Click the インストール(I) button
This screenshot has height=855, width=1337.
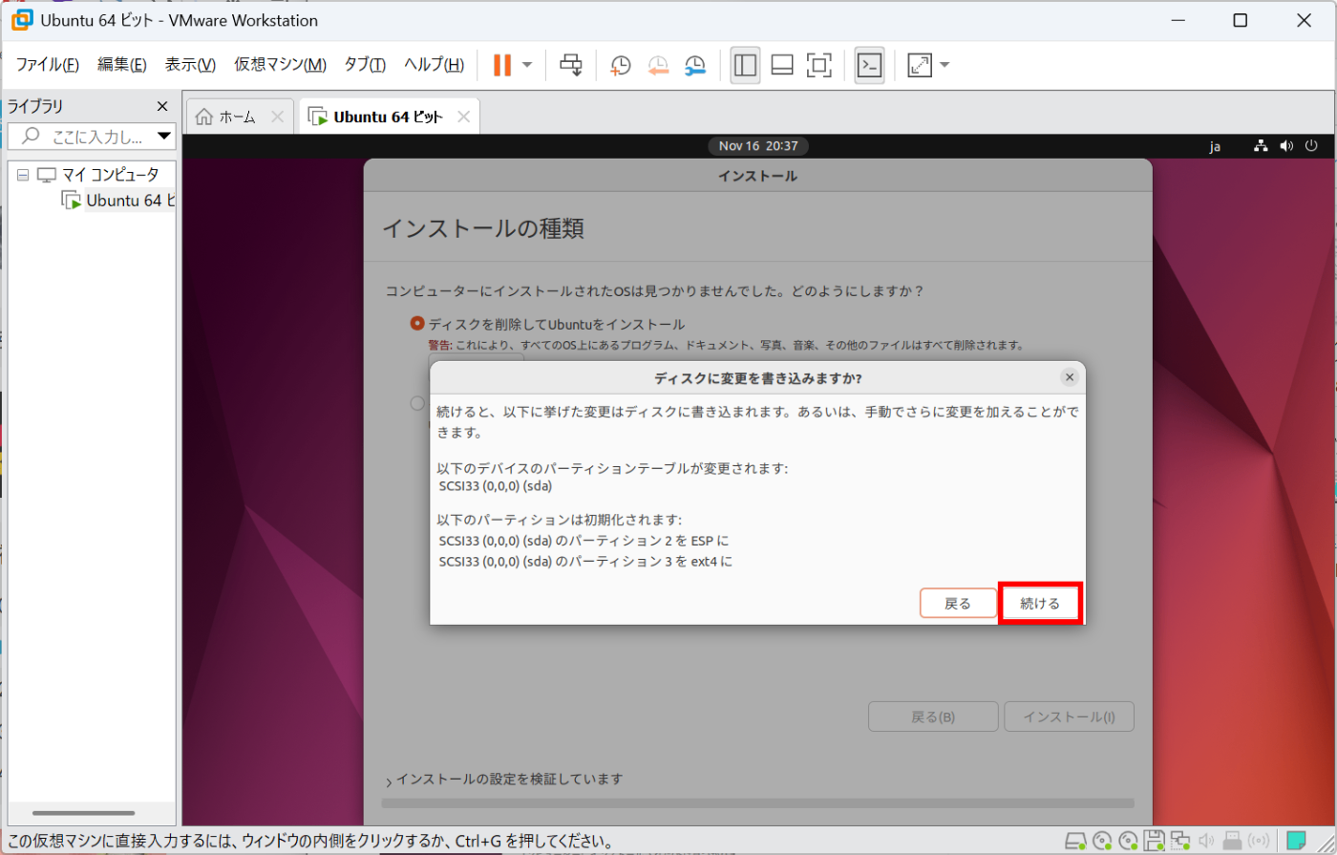click(1069, 716)
